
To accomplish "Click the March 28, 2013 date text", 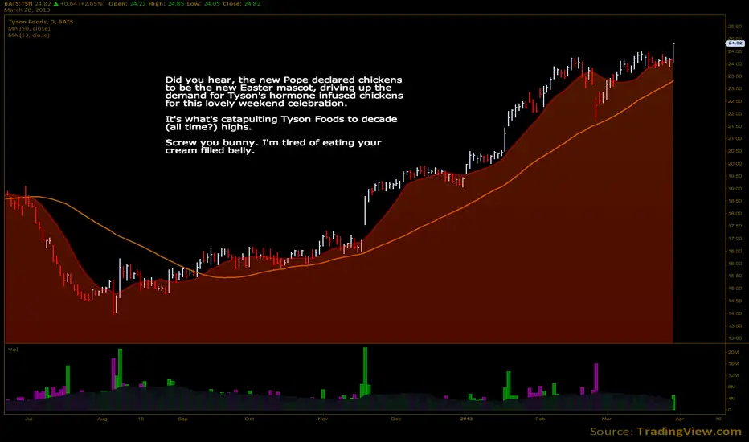I will [x=27, y=10].
